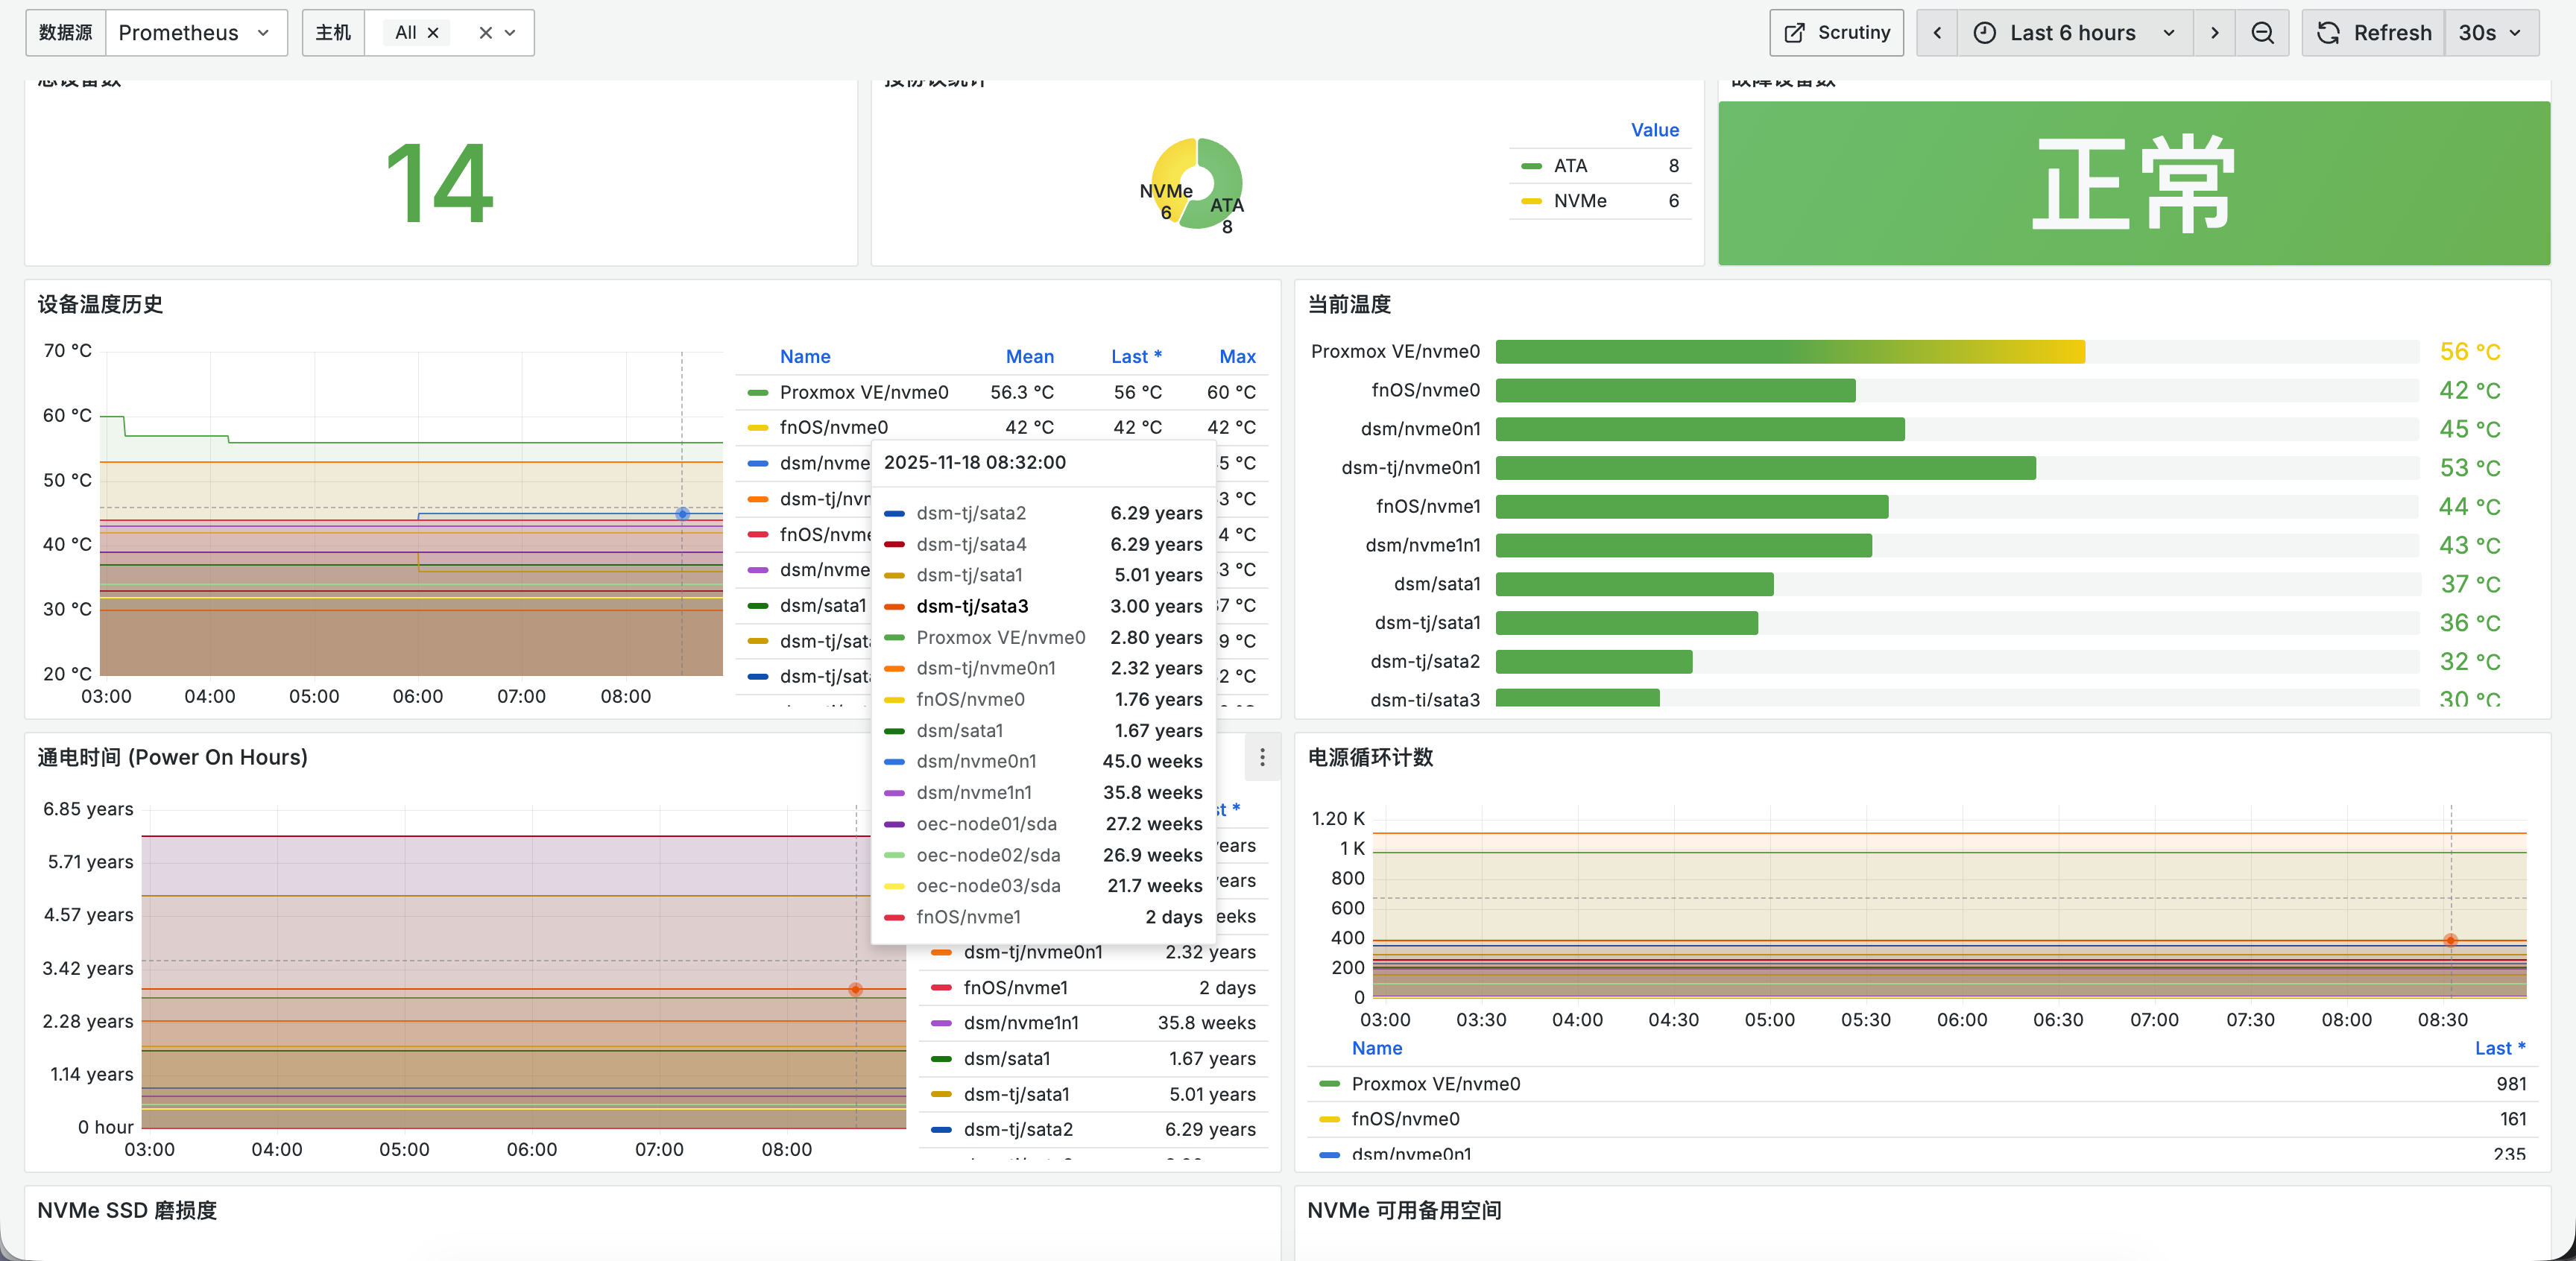The image size is (2576, 1261).
Task: Click the NVMe legend color swatch
Action: tap(1531, 201)
